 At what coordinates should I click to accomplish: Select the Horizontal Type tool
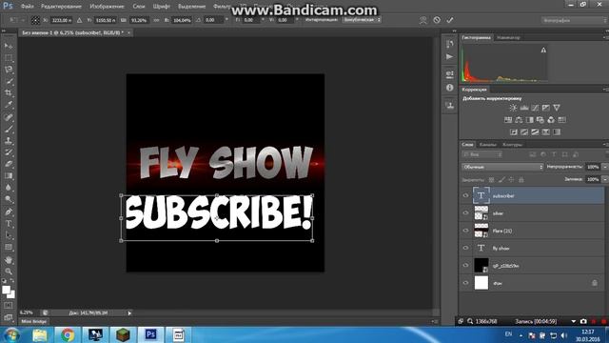(x=9, y=224)
